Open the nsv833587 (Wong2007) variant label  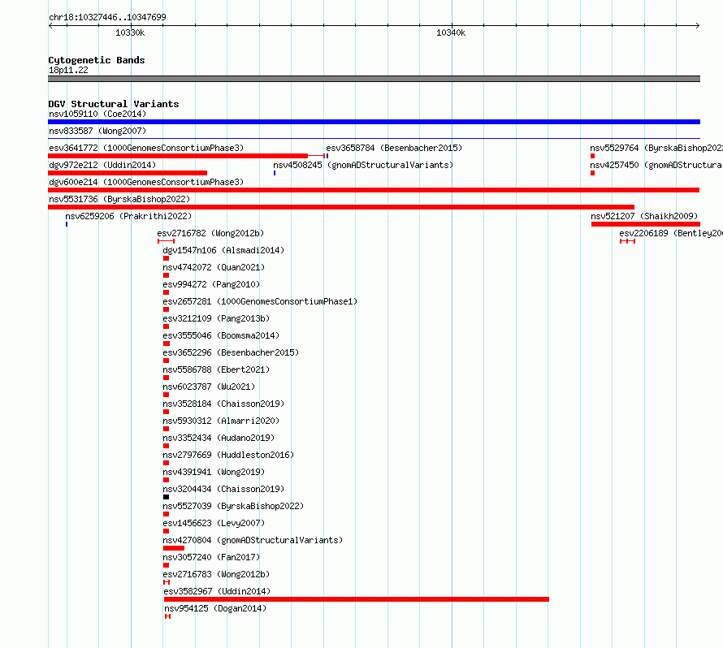tap(97, 131)
